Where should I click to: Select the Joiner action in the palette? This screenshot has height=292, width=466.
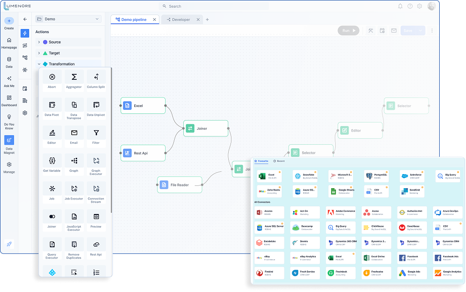[x=52, y=217]
